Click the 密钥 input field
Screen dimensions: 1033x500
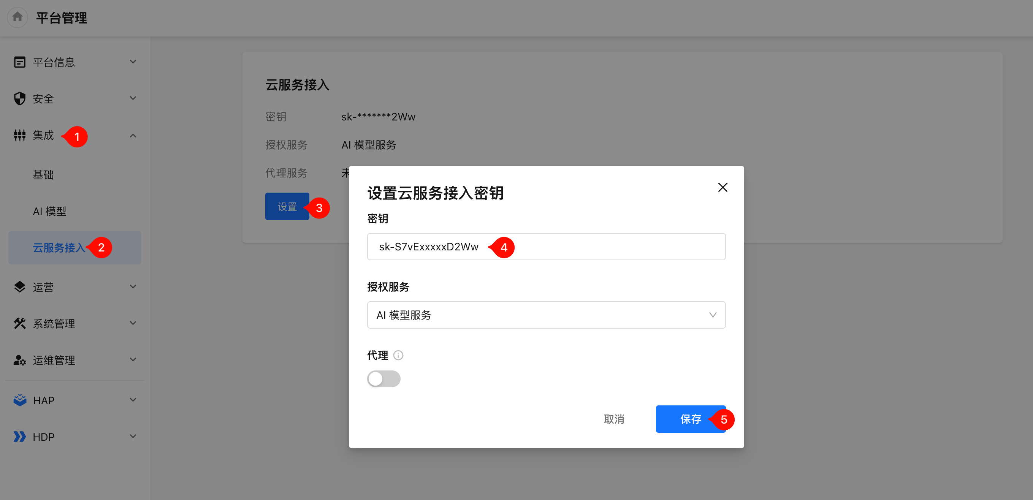(546, 247)
